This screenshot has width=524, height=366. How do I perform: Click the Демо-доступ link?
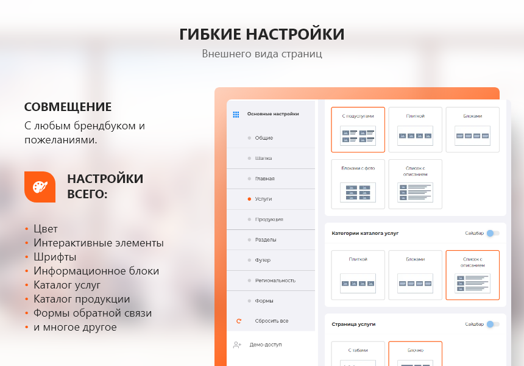(x=266, y=345)
